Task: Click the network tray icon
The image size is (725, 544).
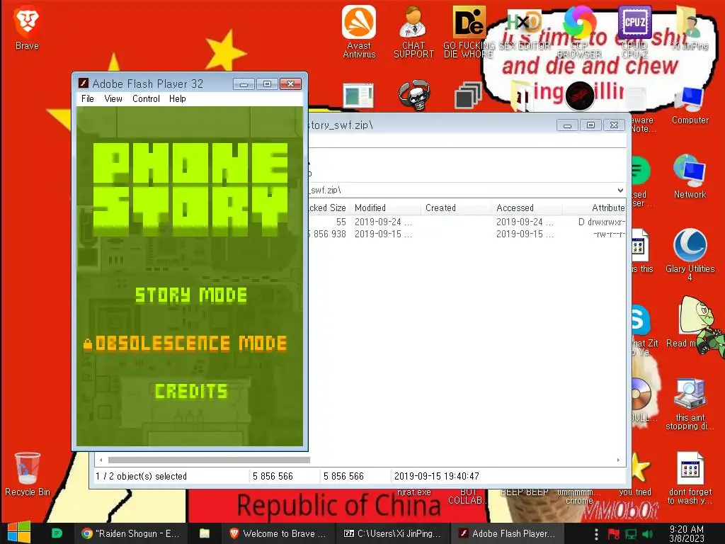Action: tap(631, 534)
